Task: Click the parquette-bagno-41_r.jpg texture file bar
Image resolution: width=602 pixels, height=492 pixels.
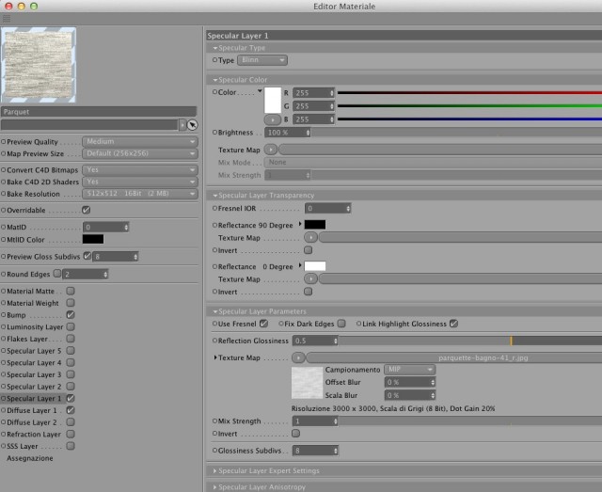Action: (453, 357)
